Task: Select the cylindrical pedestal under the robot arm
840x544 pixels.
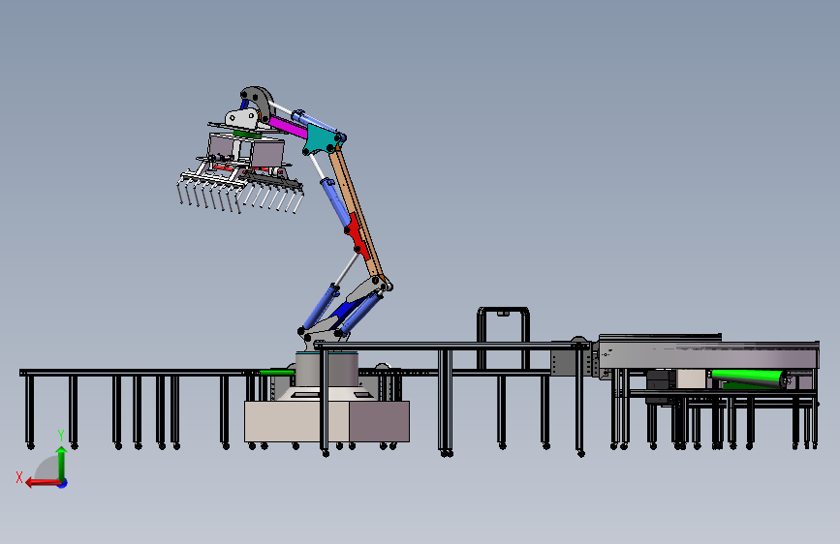Action: (327, 369)
